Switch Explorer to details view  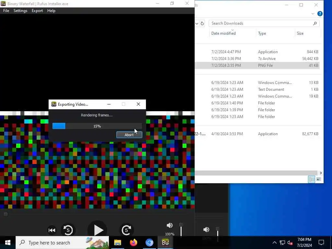point(312,180)
